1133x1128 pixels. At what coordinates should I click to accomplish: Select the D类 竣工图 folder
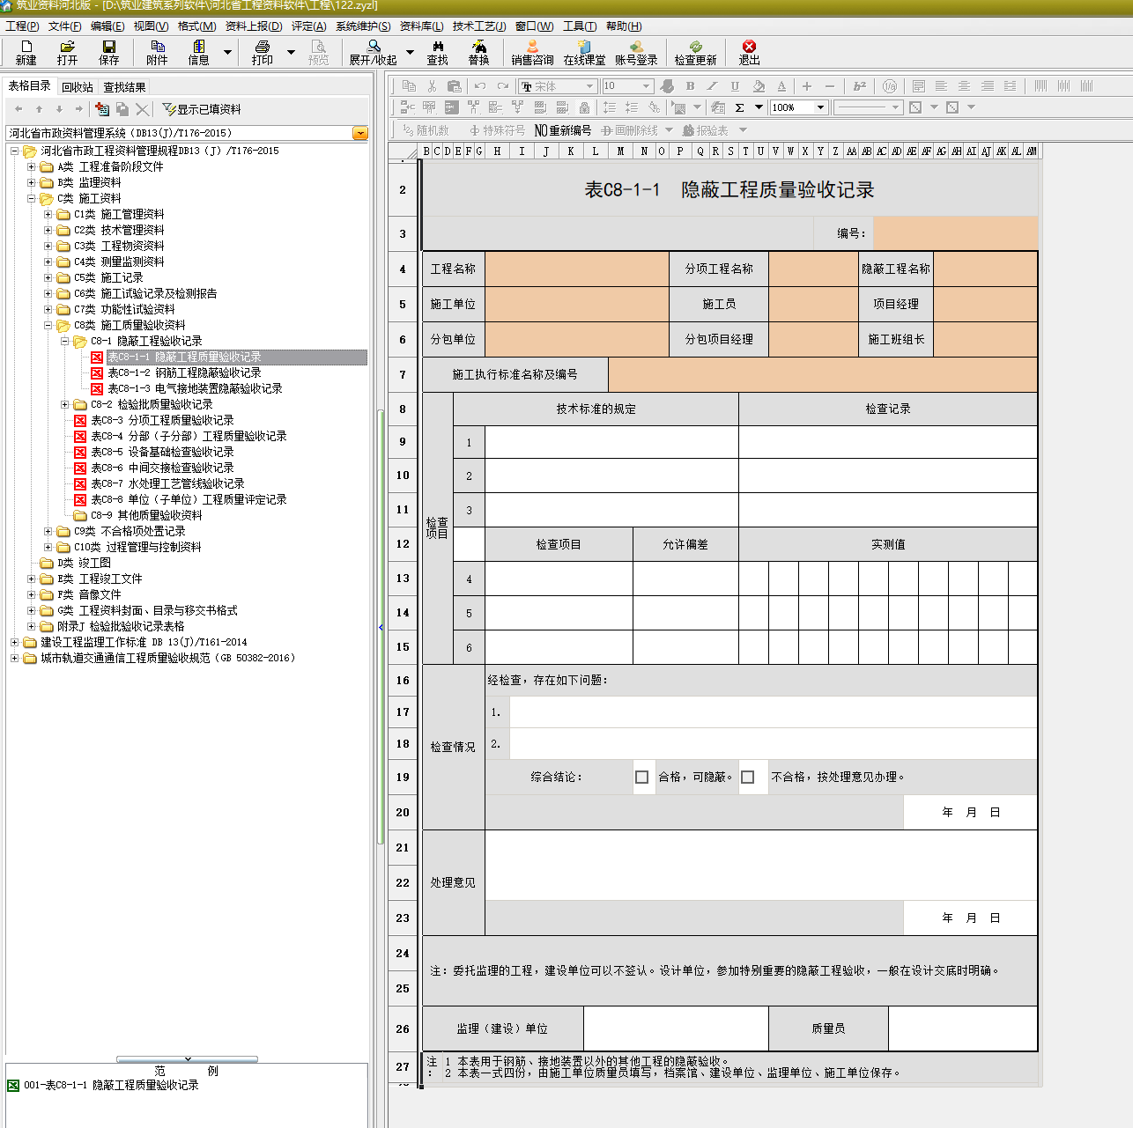[84, 563]
